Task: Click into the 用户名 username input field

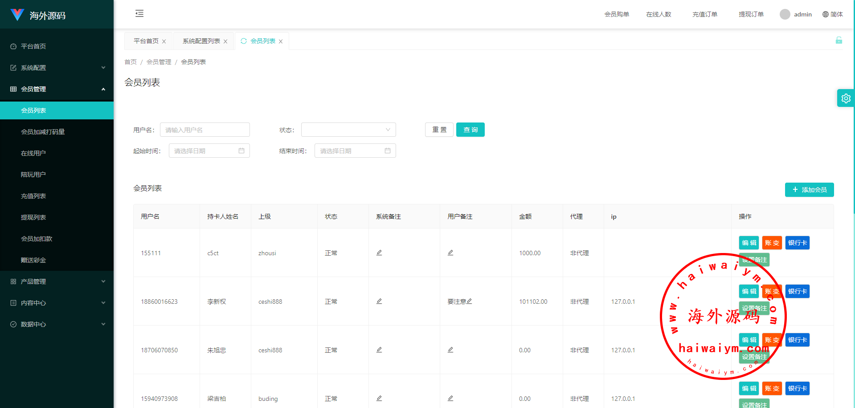Action: pos(205,130)
